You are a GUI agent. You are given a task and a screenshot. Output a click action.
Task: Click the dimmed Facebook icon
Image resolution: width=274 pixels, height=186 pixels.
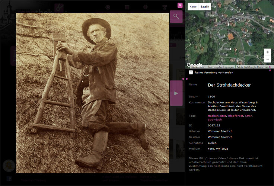(9, 179)
